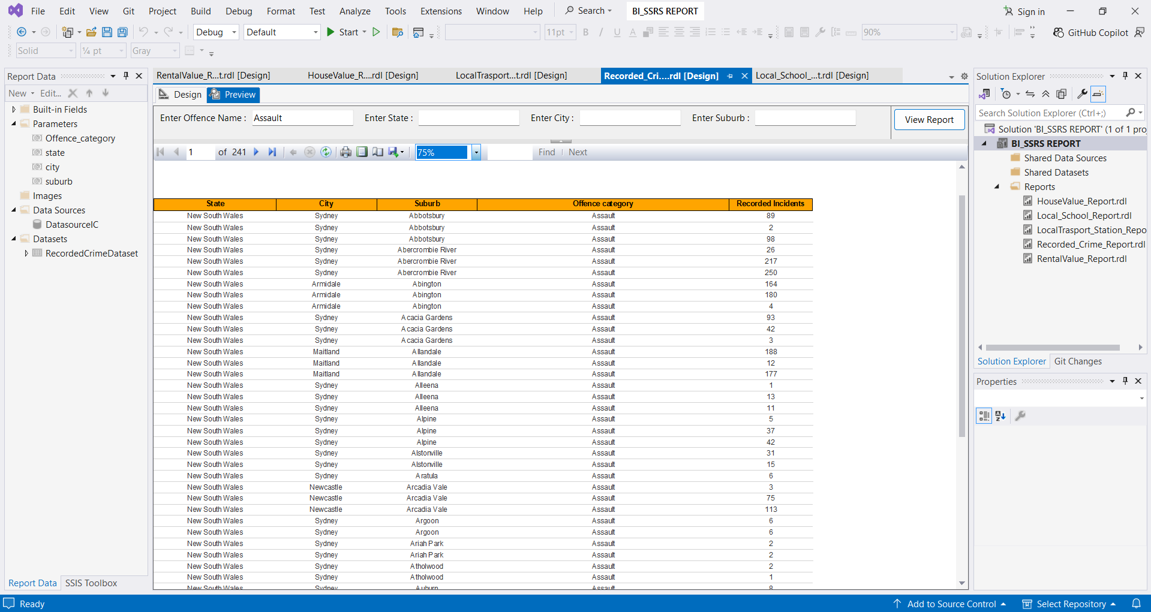Jump to the last report page
This screenshot has width=1151, height=612.
pos(272,152)
